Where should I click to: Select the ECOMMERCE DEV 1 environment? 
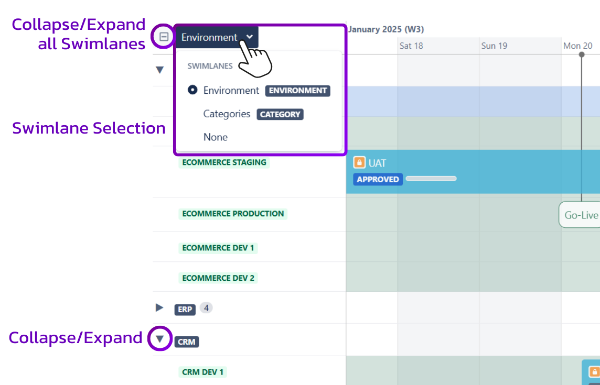tap(218, 248)
